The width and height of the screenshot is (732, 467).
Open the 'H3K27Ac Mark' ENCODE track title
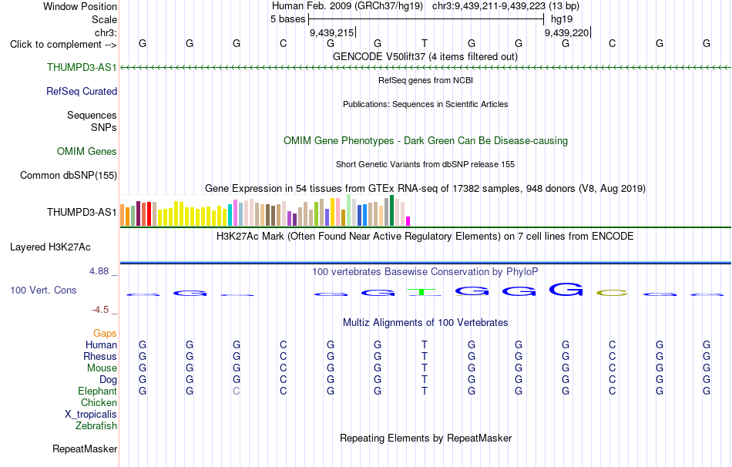(425, 236)
